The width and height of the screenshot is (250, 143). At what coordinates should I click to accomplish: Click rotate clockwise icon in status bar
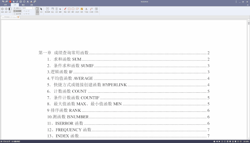225,141
